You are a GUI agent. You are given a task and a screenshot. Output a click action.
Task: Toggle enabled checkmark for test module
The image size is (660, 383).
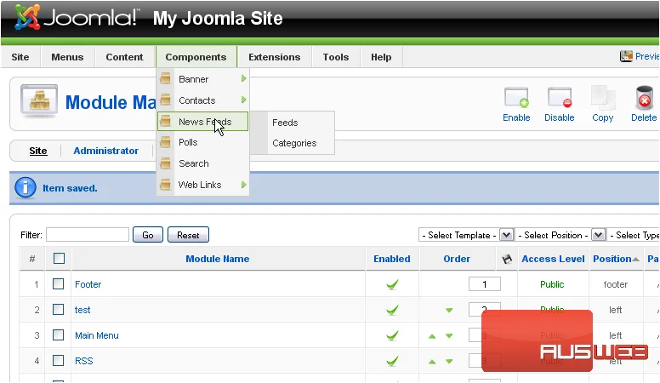pyautogui.click(x=392, y=311)
